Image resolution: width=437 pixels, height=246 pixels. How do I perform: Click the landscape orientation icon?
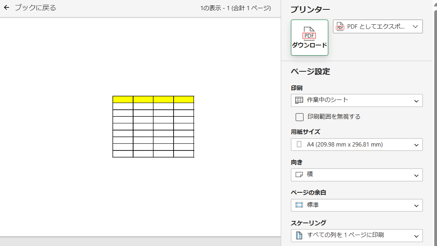click(299, 175)
